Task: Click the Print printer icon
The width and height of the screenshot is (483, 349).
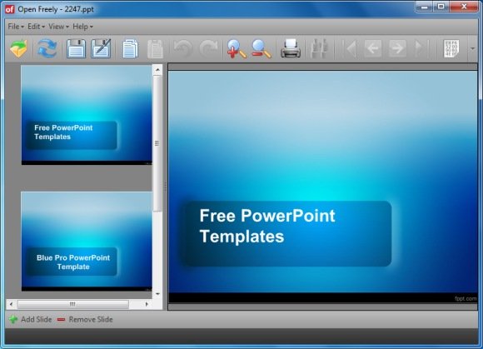Action: [x=291, y=48]
